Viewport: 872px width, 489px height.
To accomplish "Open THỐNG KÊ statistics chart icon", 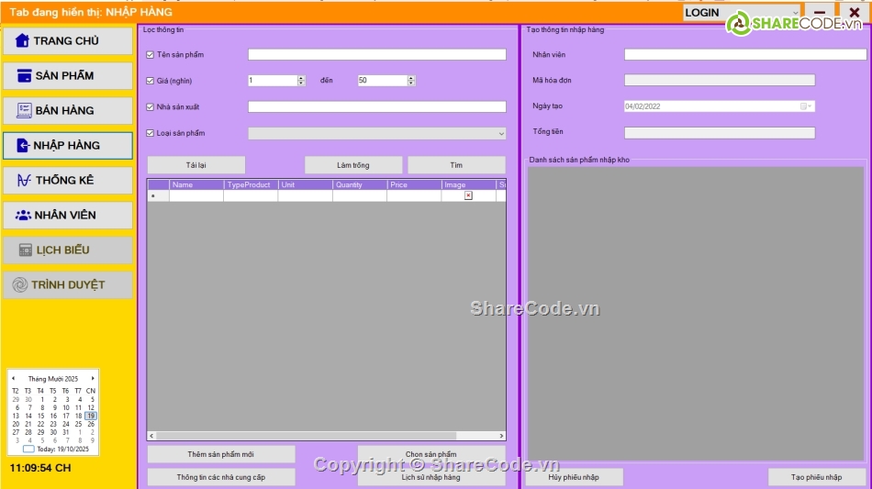I will (24, 180).
